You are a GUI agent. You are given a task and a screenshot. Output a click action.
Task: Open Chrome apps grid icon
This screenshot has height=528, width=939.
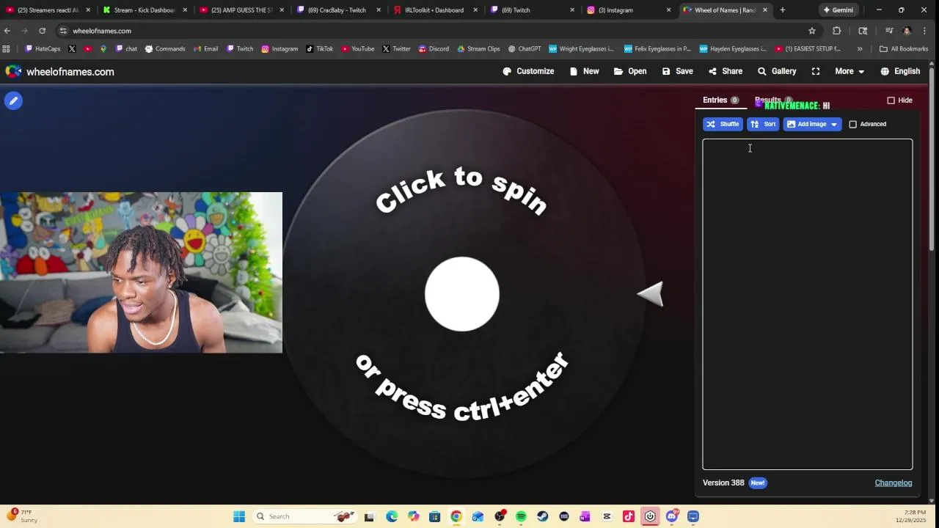7,49
